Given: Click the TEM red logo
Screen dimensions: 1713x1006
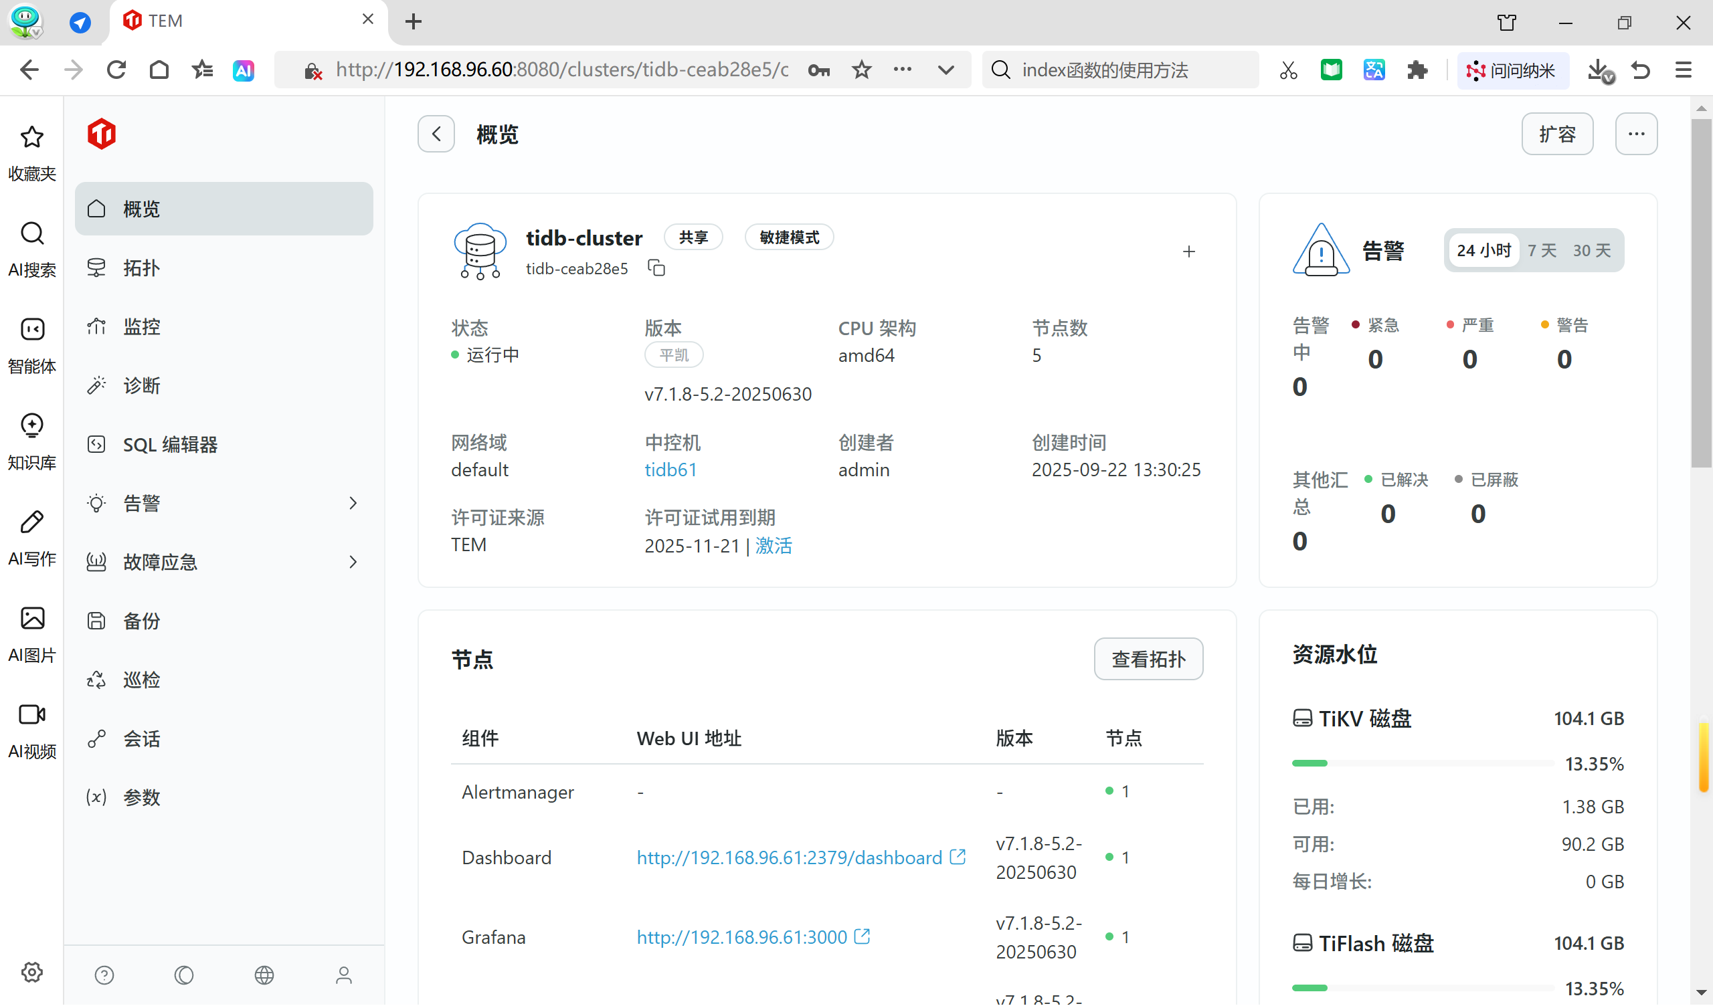Looking at the screenshot, I should [102, 134].
